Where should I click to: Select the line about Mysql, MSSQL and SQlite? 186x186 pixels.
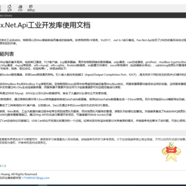(x=54, y=93)
